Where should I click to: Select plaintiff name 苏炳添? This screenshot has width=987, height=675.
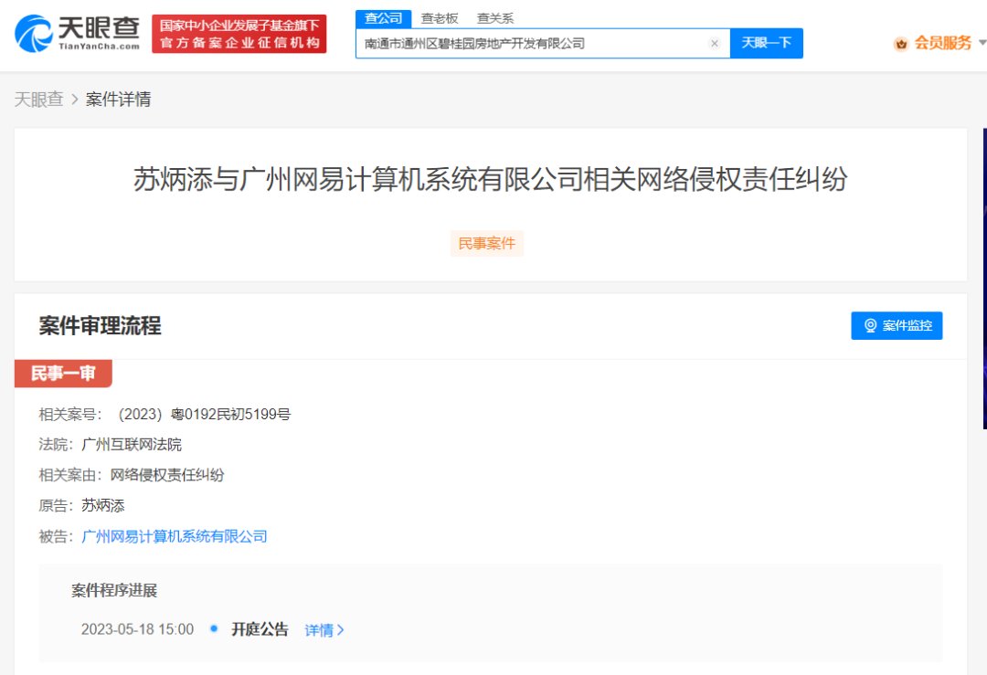[x=103, y=506]
